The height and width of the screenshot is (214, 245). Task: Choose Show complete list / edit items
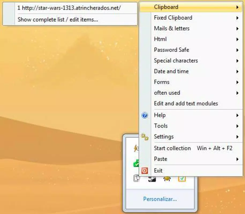tap(70, 20)
